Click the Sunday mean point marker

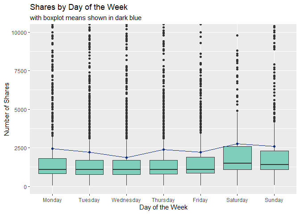point(274,146)
